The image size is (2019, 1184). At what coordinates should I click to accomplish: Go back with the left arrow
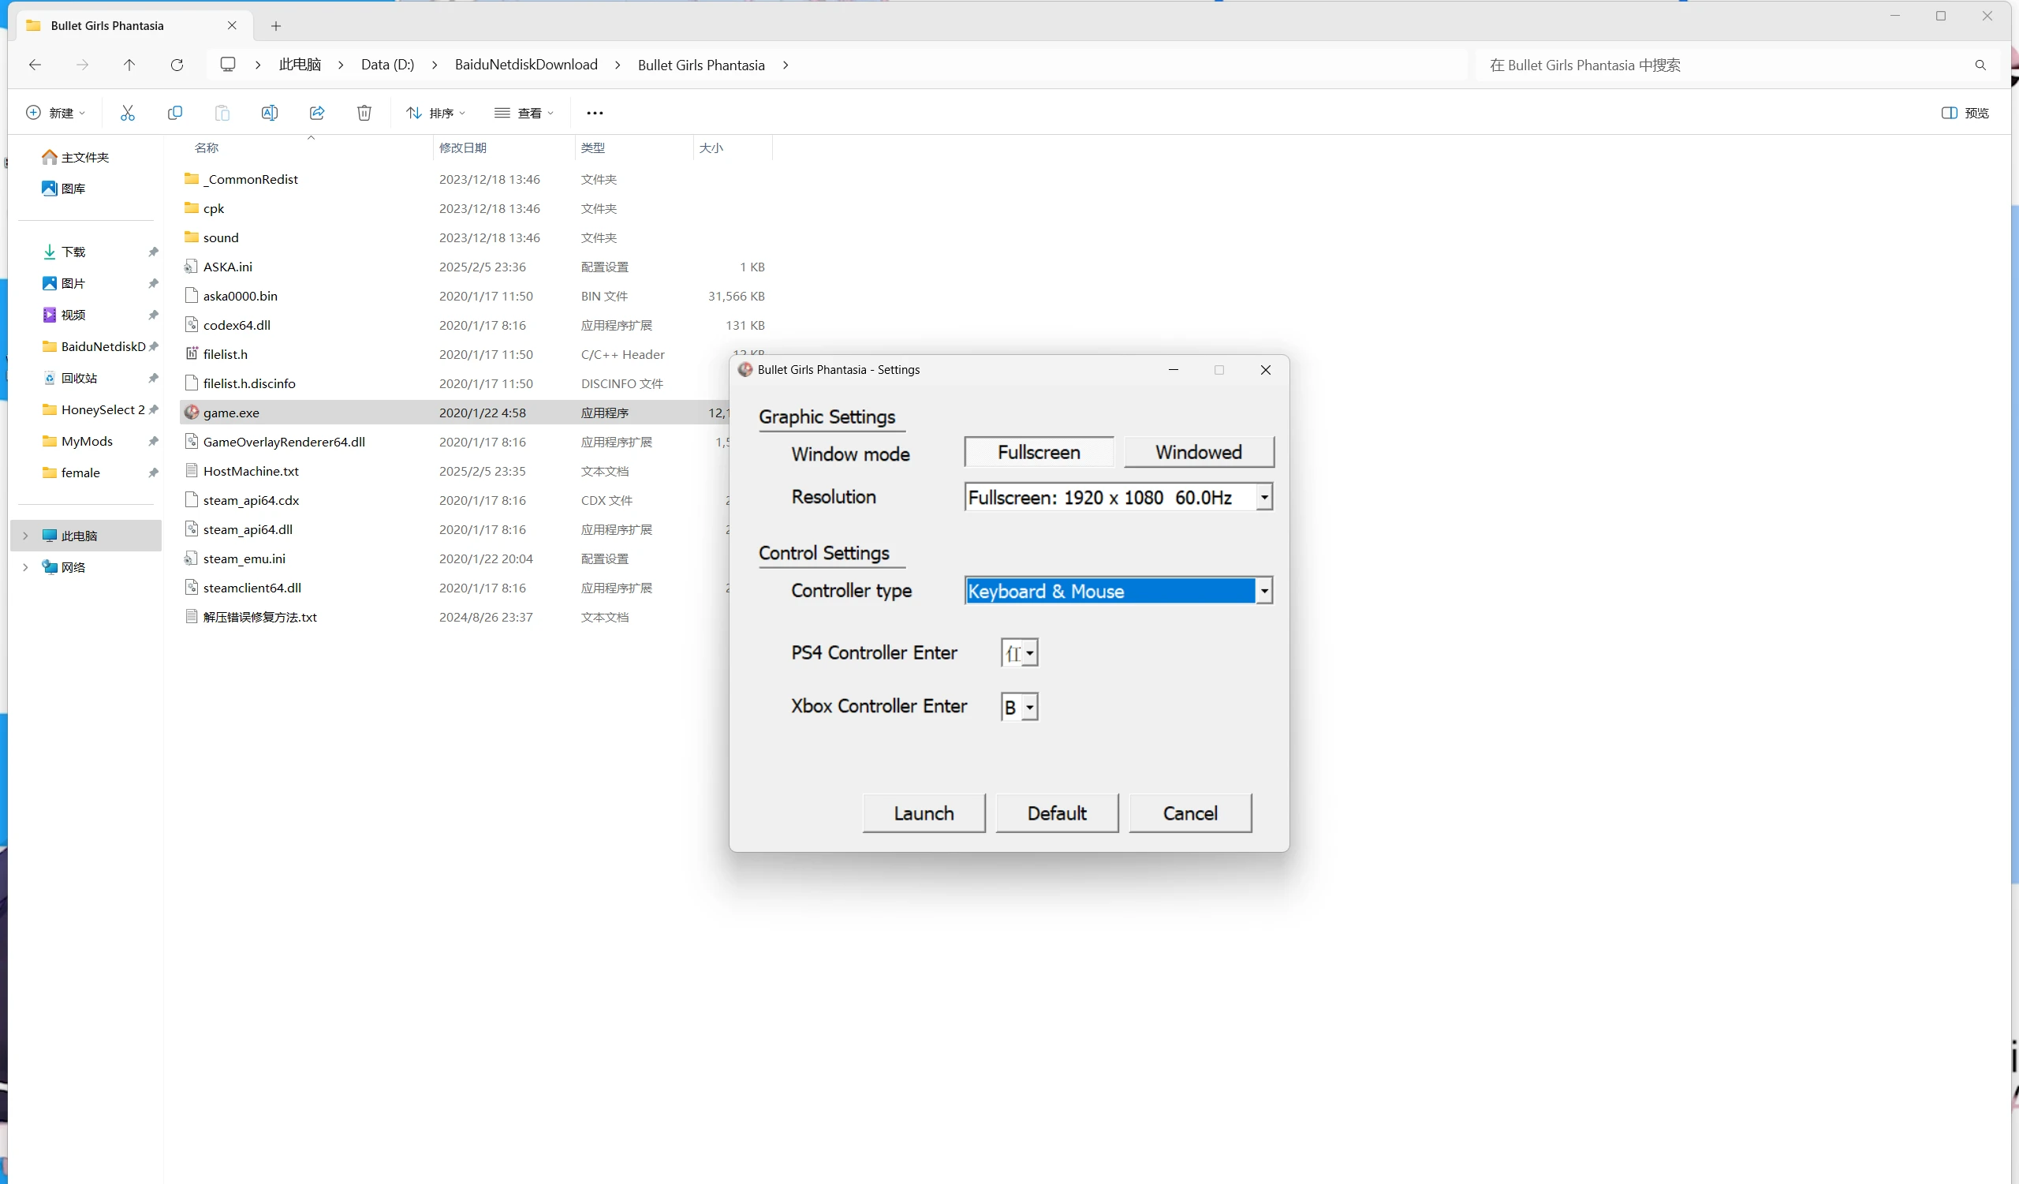pyautogui.click(x=35, y=65)
